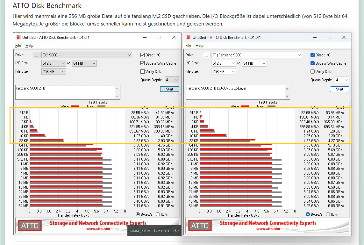The height and width of the screenshot is (245, 364).
Task: Click 64 MB result bar in left window
Action: [71, 206]
